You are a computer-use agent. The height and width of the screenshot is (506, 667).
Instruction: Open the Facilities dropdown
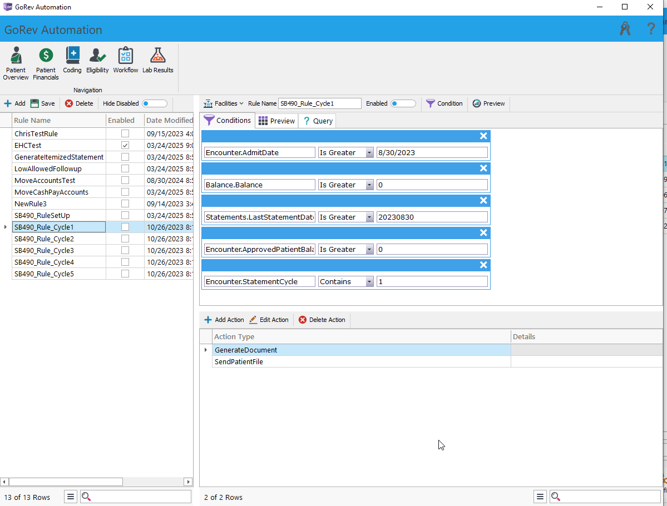pos(223,103)
